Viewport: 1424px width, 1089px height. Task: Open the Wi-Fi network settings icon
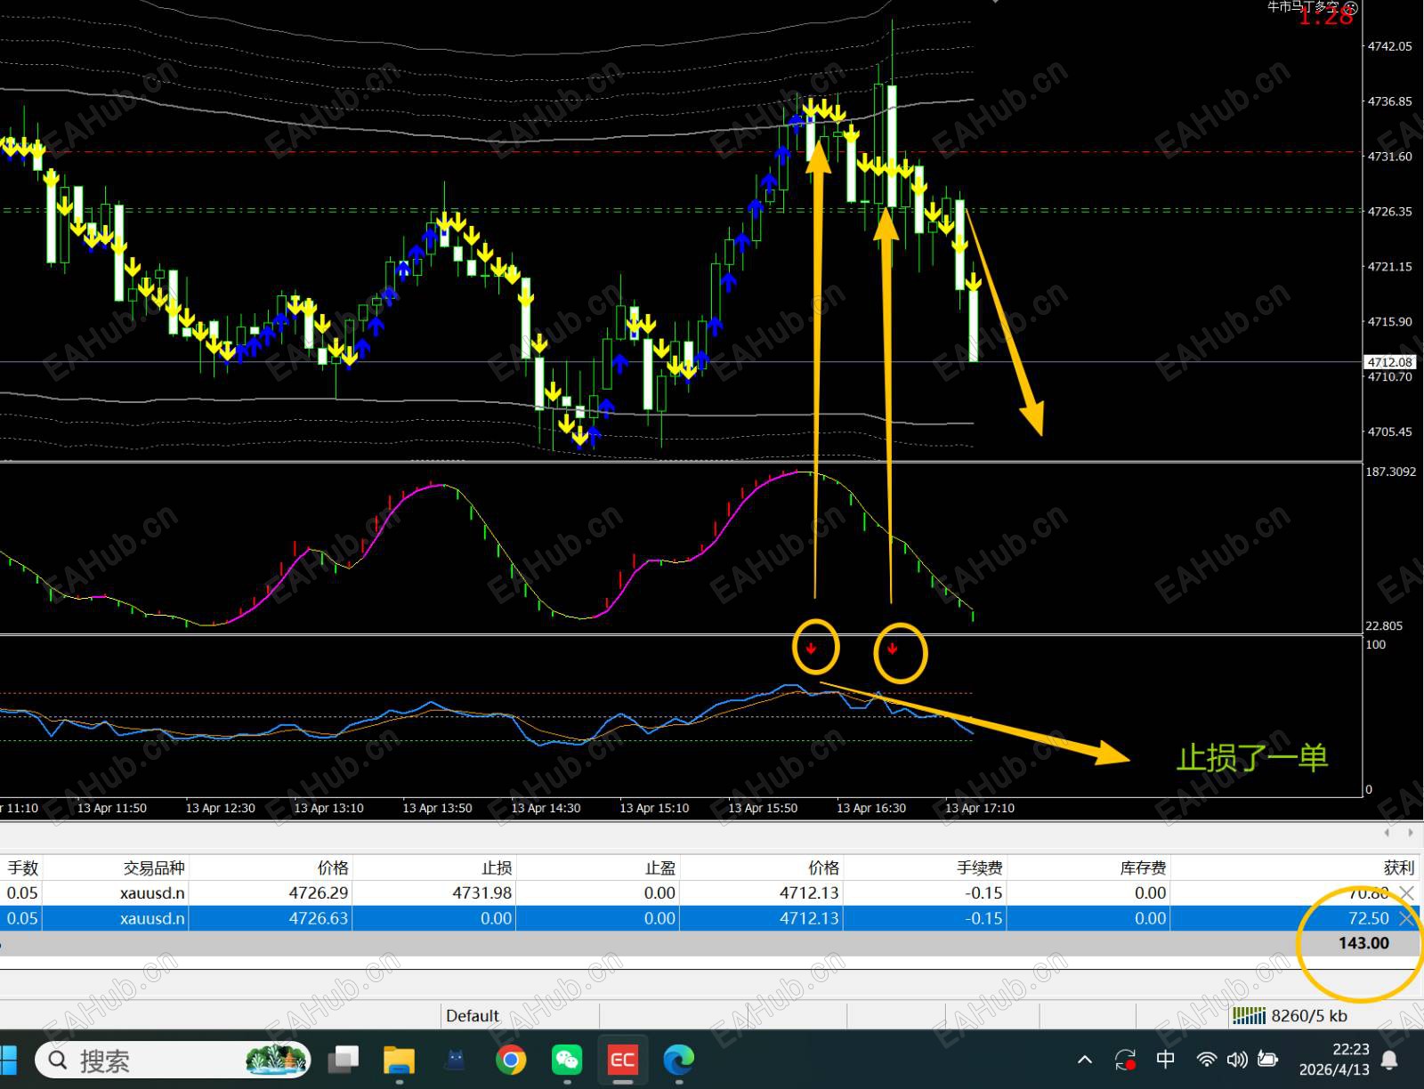pos(1207,1059)
